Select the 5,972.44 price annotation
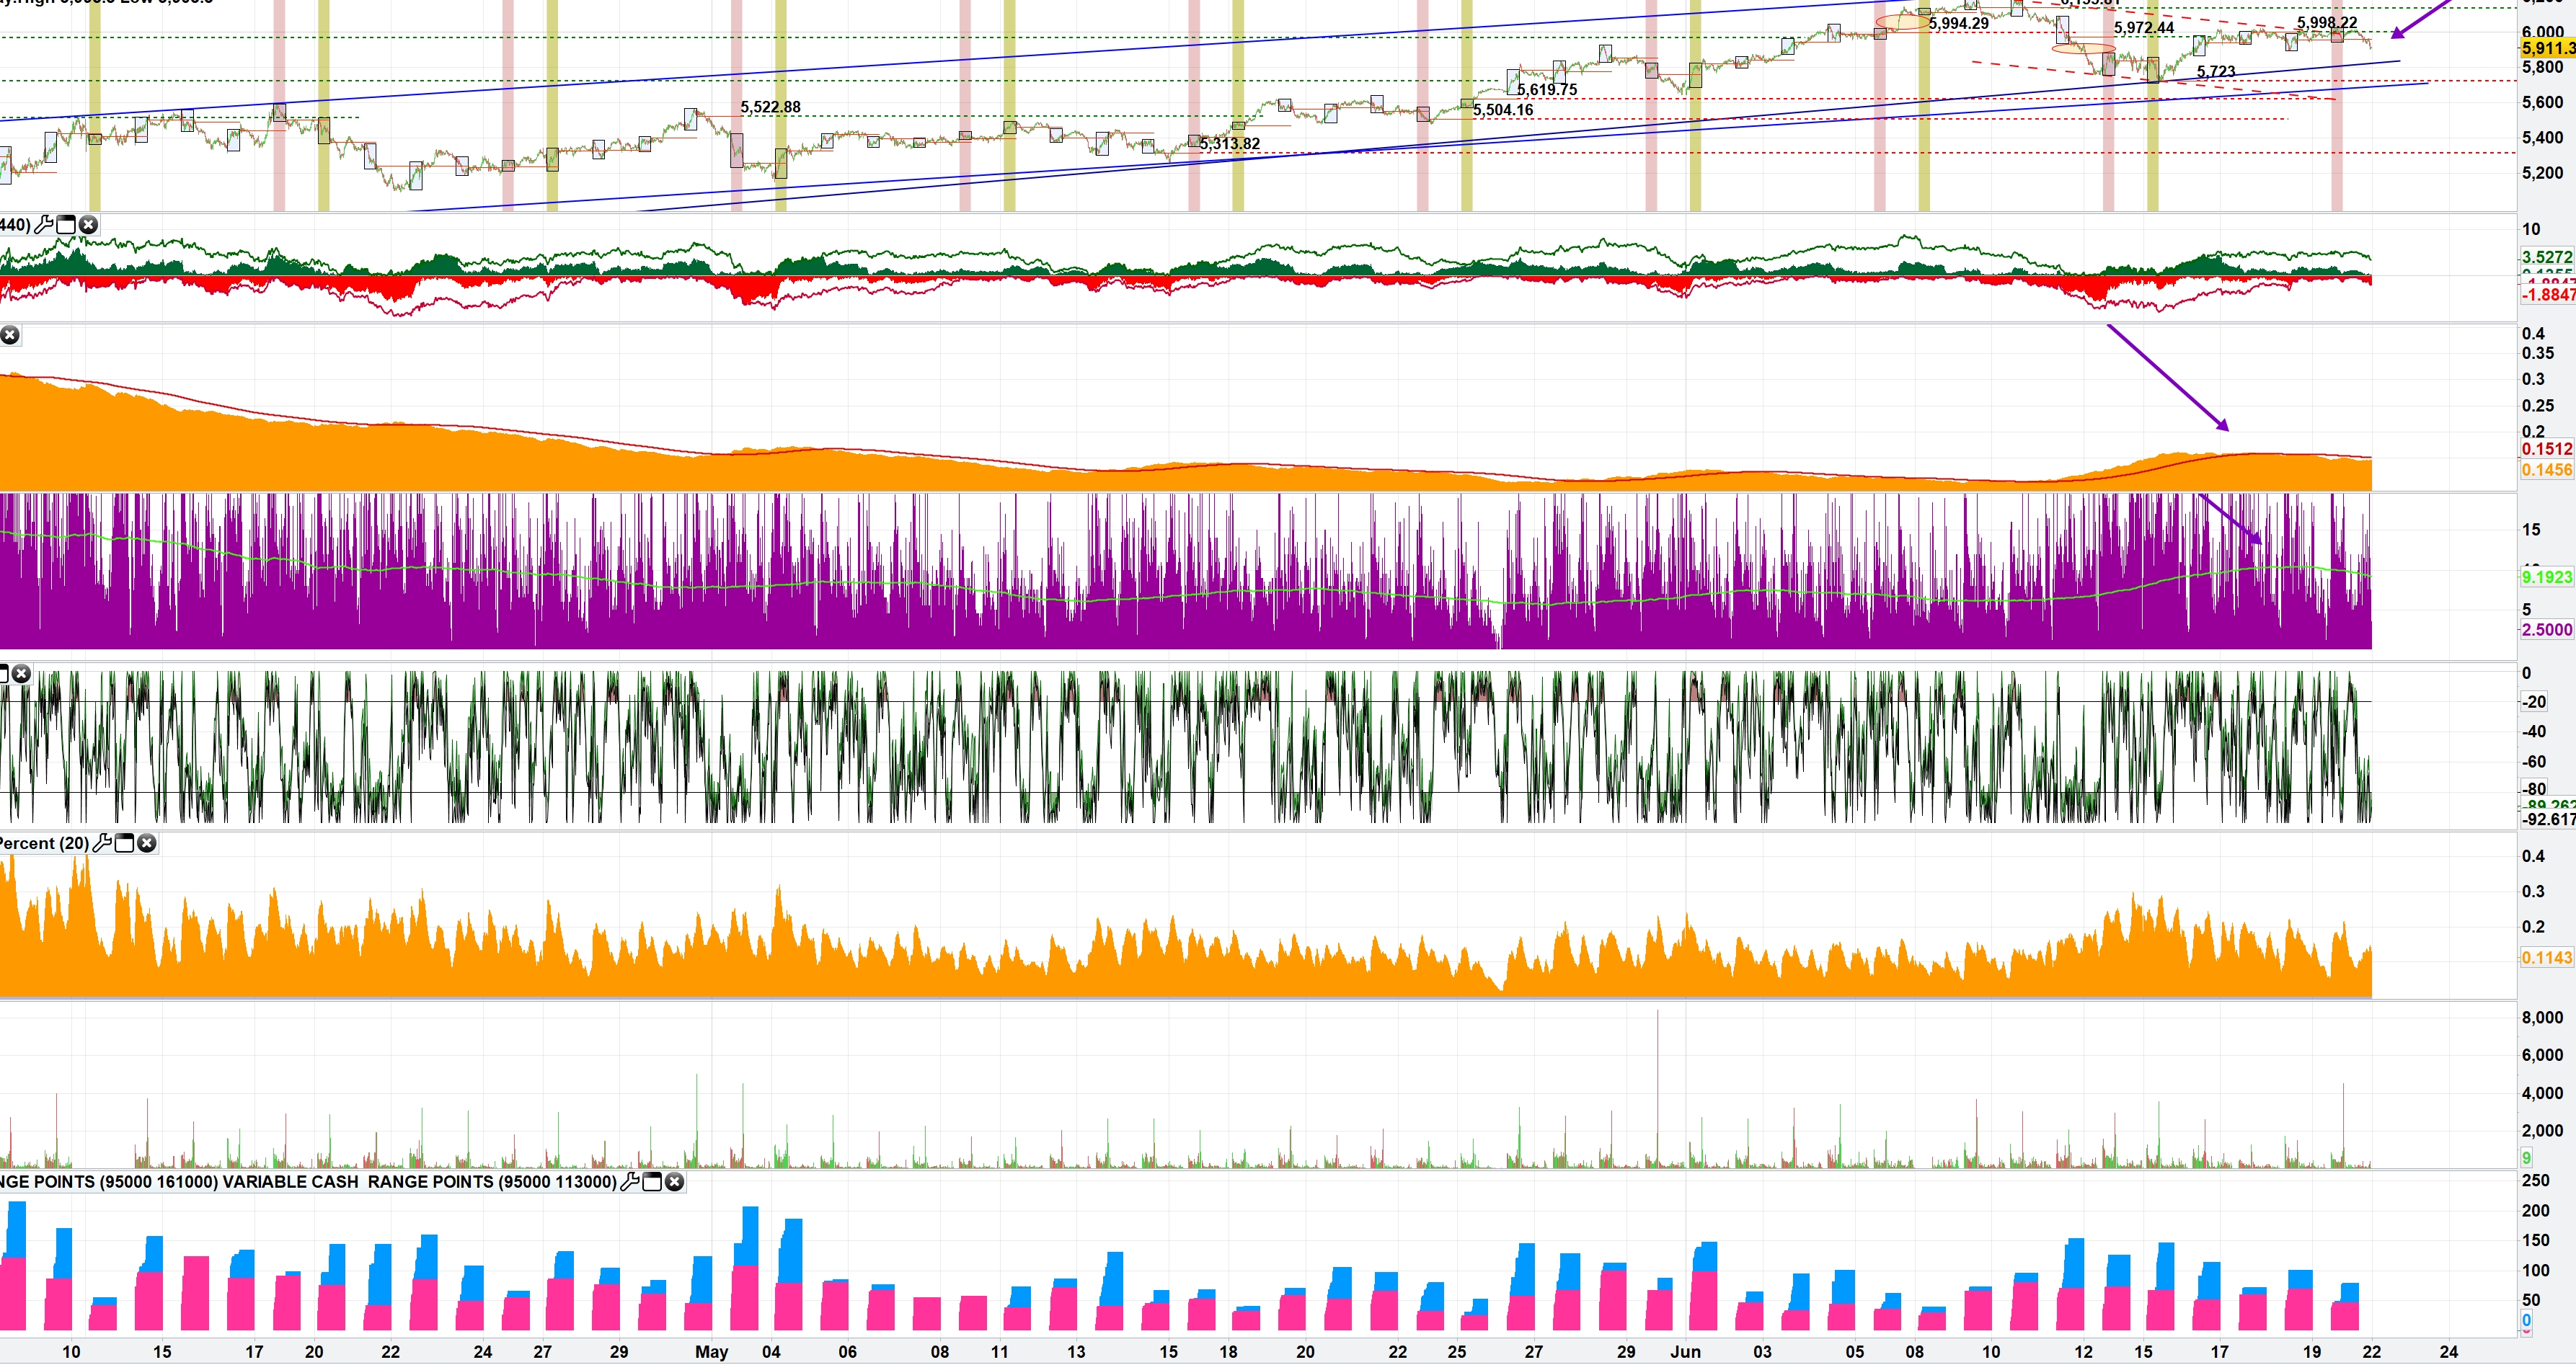 coord(2144,28)
